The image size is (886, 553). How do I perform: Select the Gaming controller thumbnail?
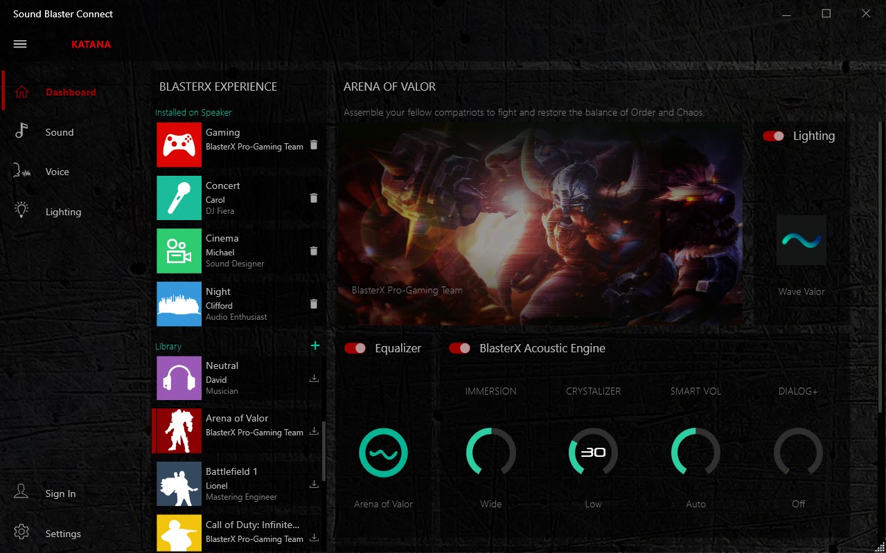click(x=179, y=145)
